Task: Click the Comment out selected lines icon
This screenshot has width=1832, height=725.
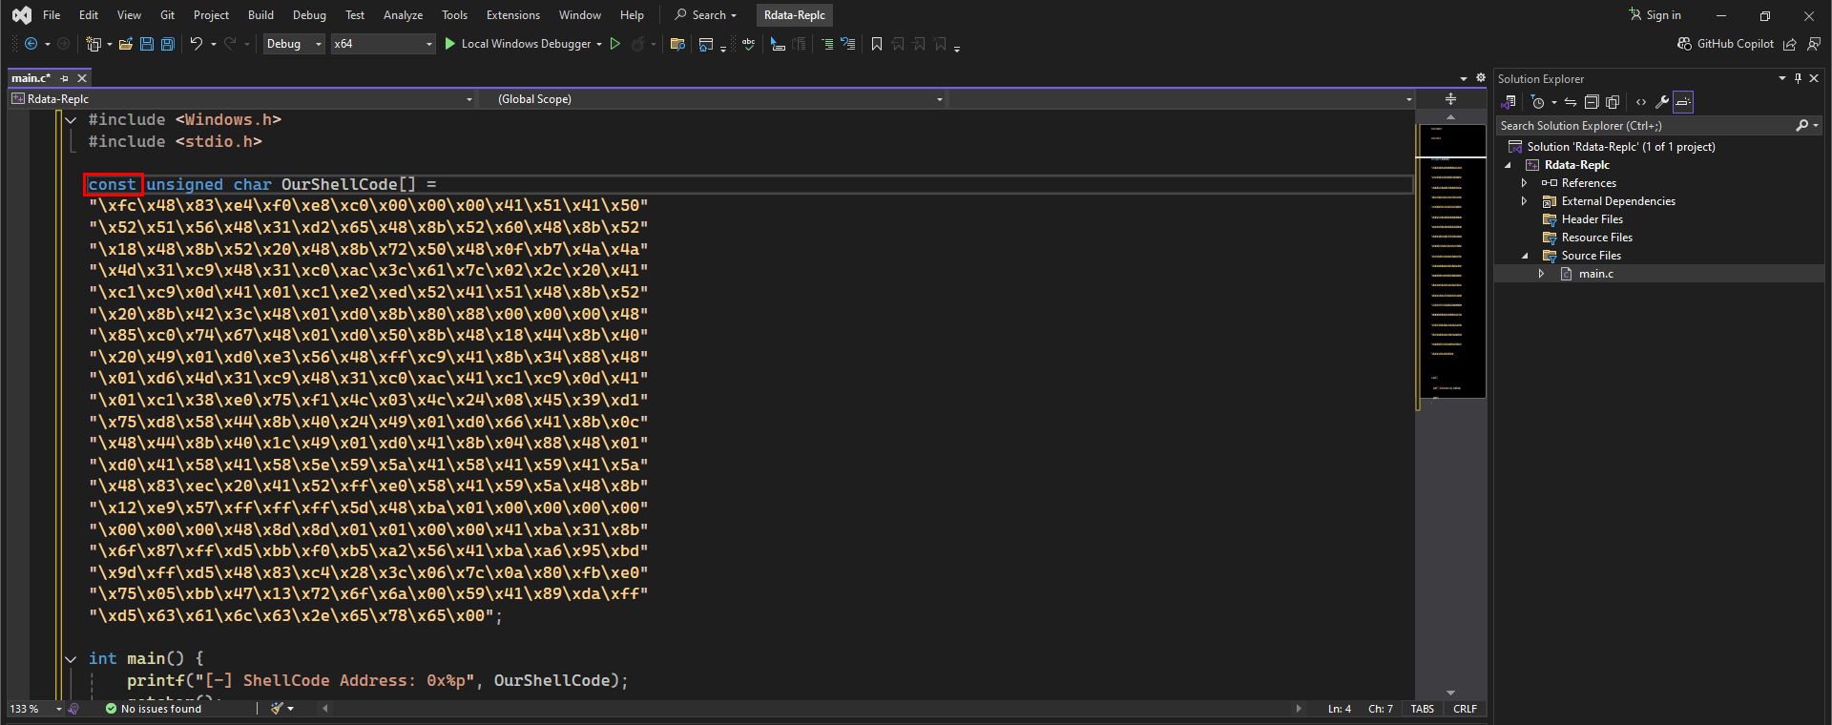Action: pyautogui.click(x=827, y=44)
